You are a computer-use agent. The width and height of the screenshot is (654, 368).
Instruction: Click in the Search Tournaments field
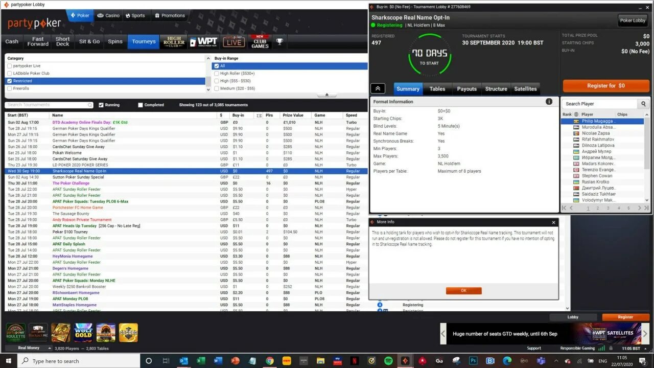coord(50,105)
